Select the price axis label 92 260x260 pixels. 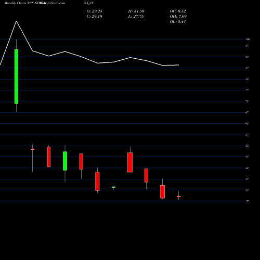coord(247,57)
